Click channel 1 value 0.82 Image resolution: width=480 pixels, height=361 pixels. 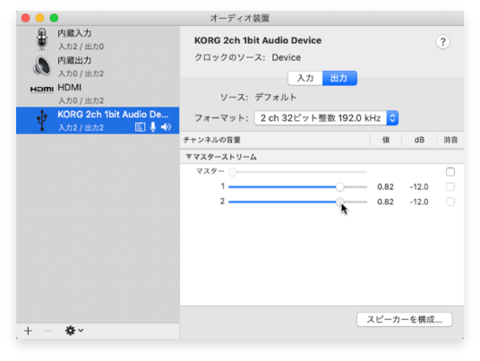(x=385, y=187)
